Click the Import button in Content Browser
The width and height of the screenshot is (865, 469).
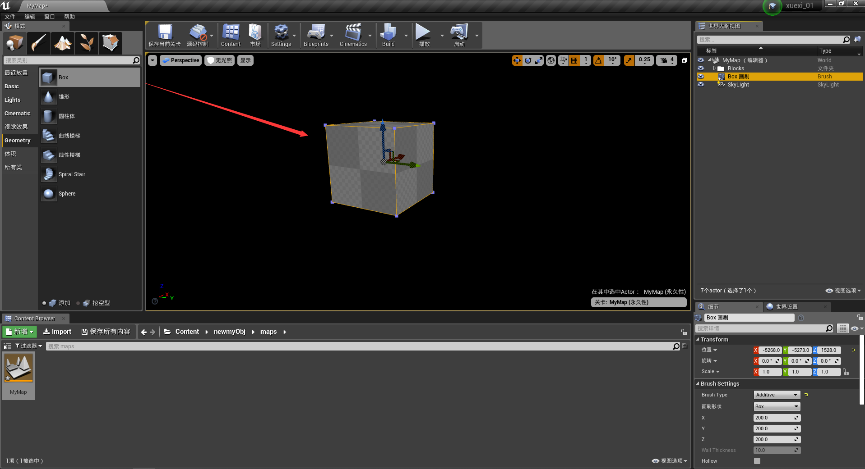click(57, 332)
